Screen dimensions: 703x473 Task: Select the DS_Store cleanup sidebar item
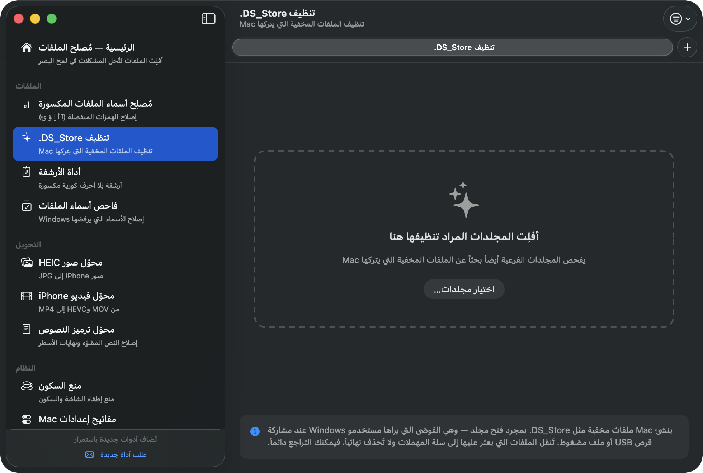[x=115, y=144]
